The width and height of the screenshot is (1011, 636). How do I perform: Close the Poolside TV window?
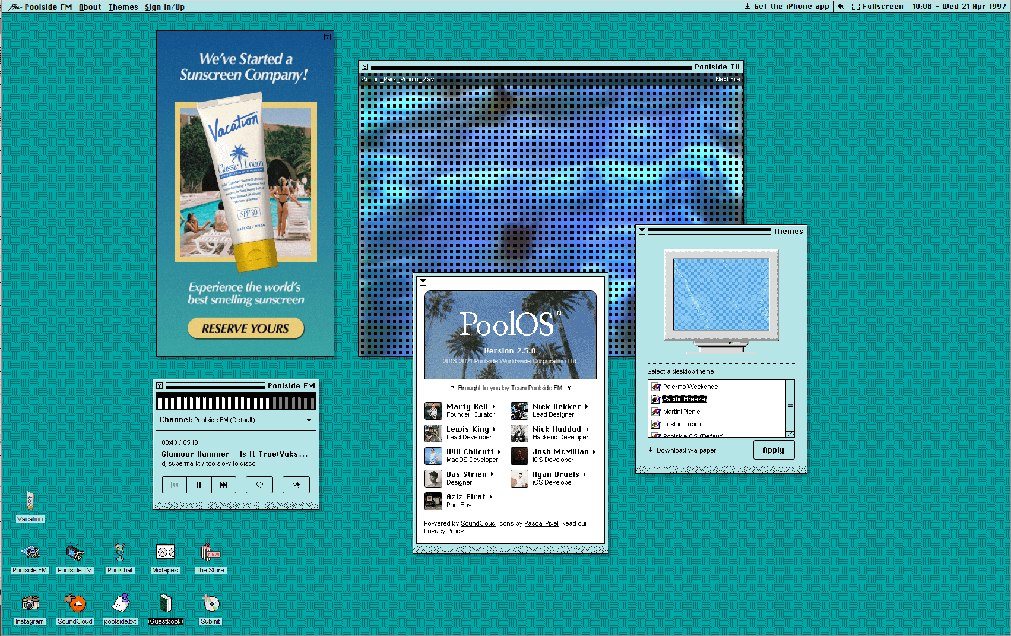click(x=365, y=67)
